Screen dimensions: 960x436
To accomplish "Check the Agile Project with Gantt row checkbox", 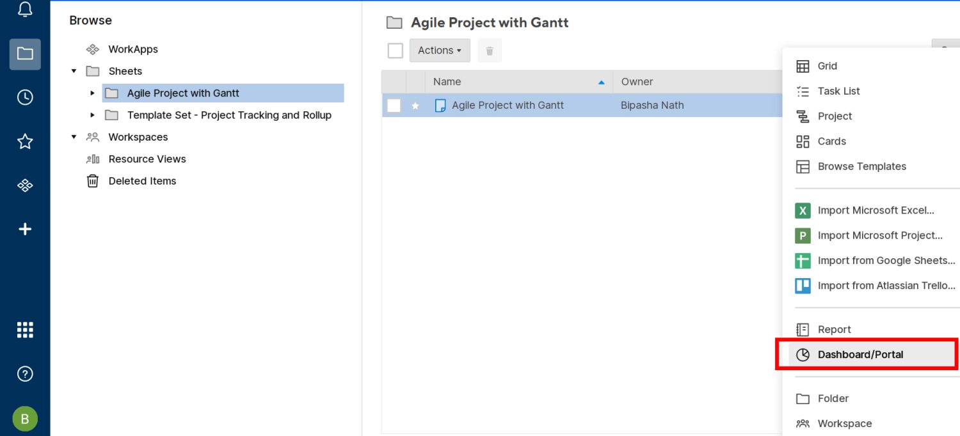I will point(394,105).
